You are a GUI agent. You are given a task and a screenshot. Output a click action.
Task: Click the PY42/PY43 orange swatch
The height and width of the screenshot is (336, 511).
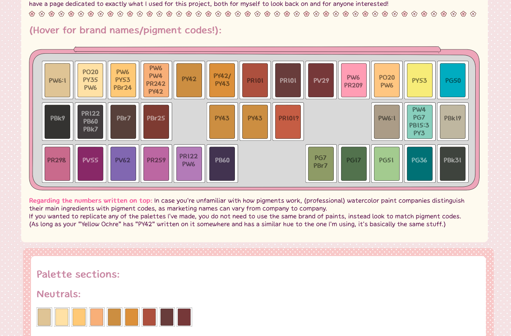[x=222, y=80]
